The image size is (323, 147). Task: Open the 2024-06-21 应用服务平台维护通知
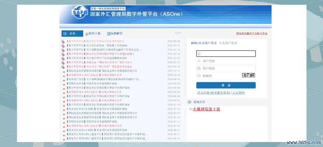click(x=107, y=134)
